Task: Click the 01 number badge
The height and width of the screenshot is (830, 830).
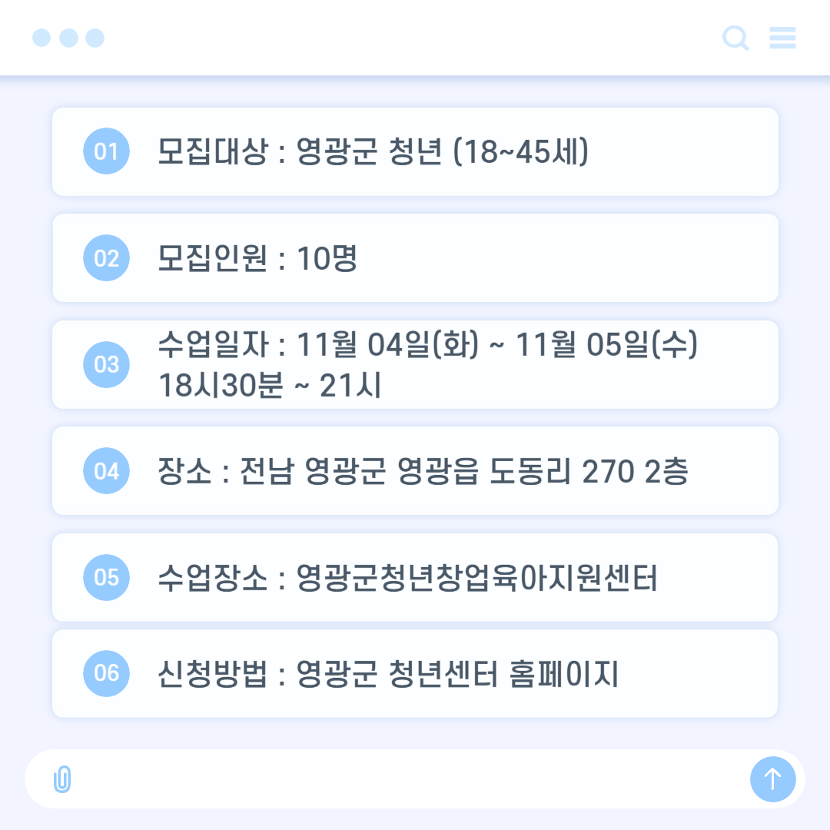Action: tap(106, 151)
